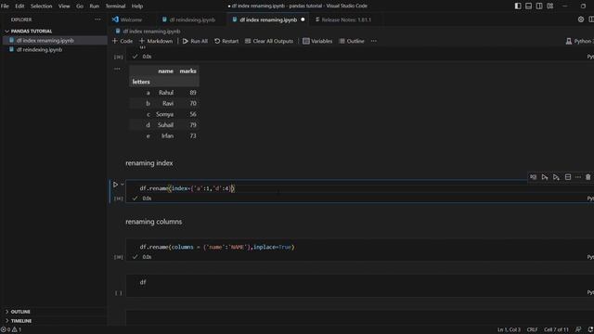Add a new Markdown cell
The height and width of the screenshot is (334, 594).
tap(156, 41)
